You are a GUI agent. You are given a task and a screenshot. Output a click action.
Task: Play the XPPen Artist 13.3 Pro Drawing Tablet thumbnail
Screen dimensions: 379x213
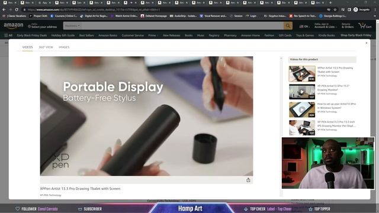pyautogui.click(x=302, y=73)
